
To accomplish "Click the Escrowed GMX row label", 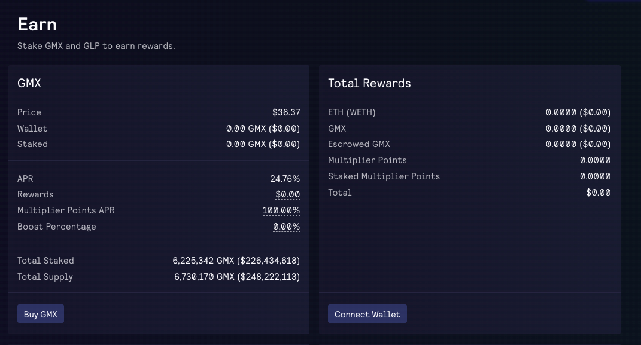I will point(359,144).
